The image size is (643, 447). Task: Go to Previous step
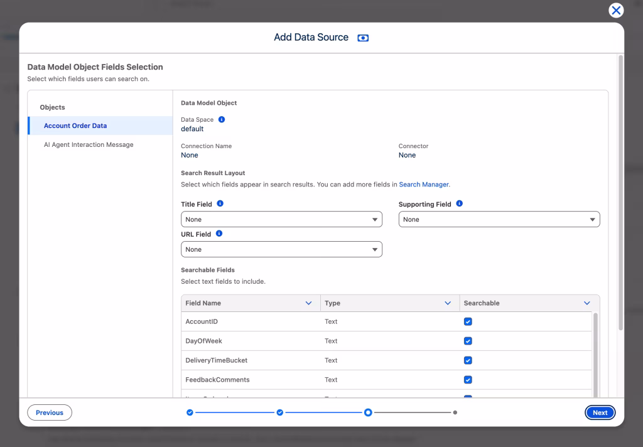(x=50, y=412)
